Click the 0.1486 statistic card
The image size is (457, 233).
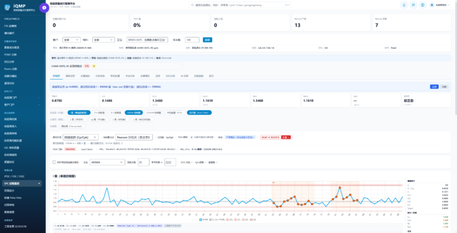point(125,100)
